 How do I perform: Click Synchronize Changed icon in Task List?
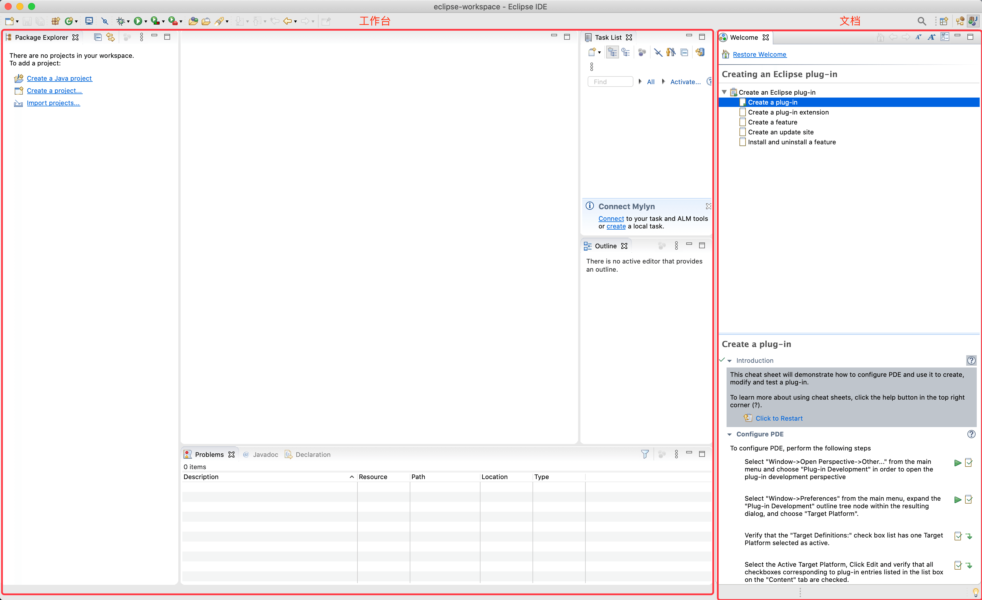(x=700, y=52)
